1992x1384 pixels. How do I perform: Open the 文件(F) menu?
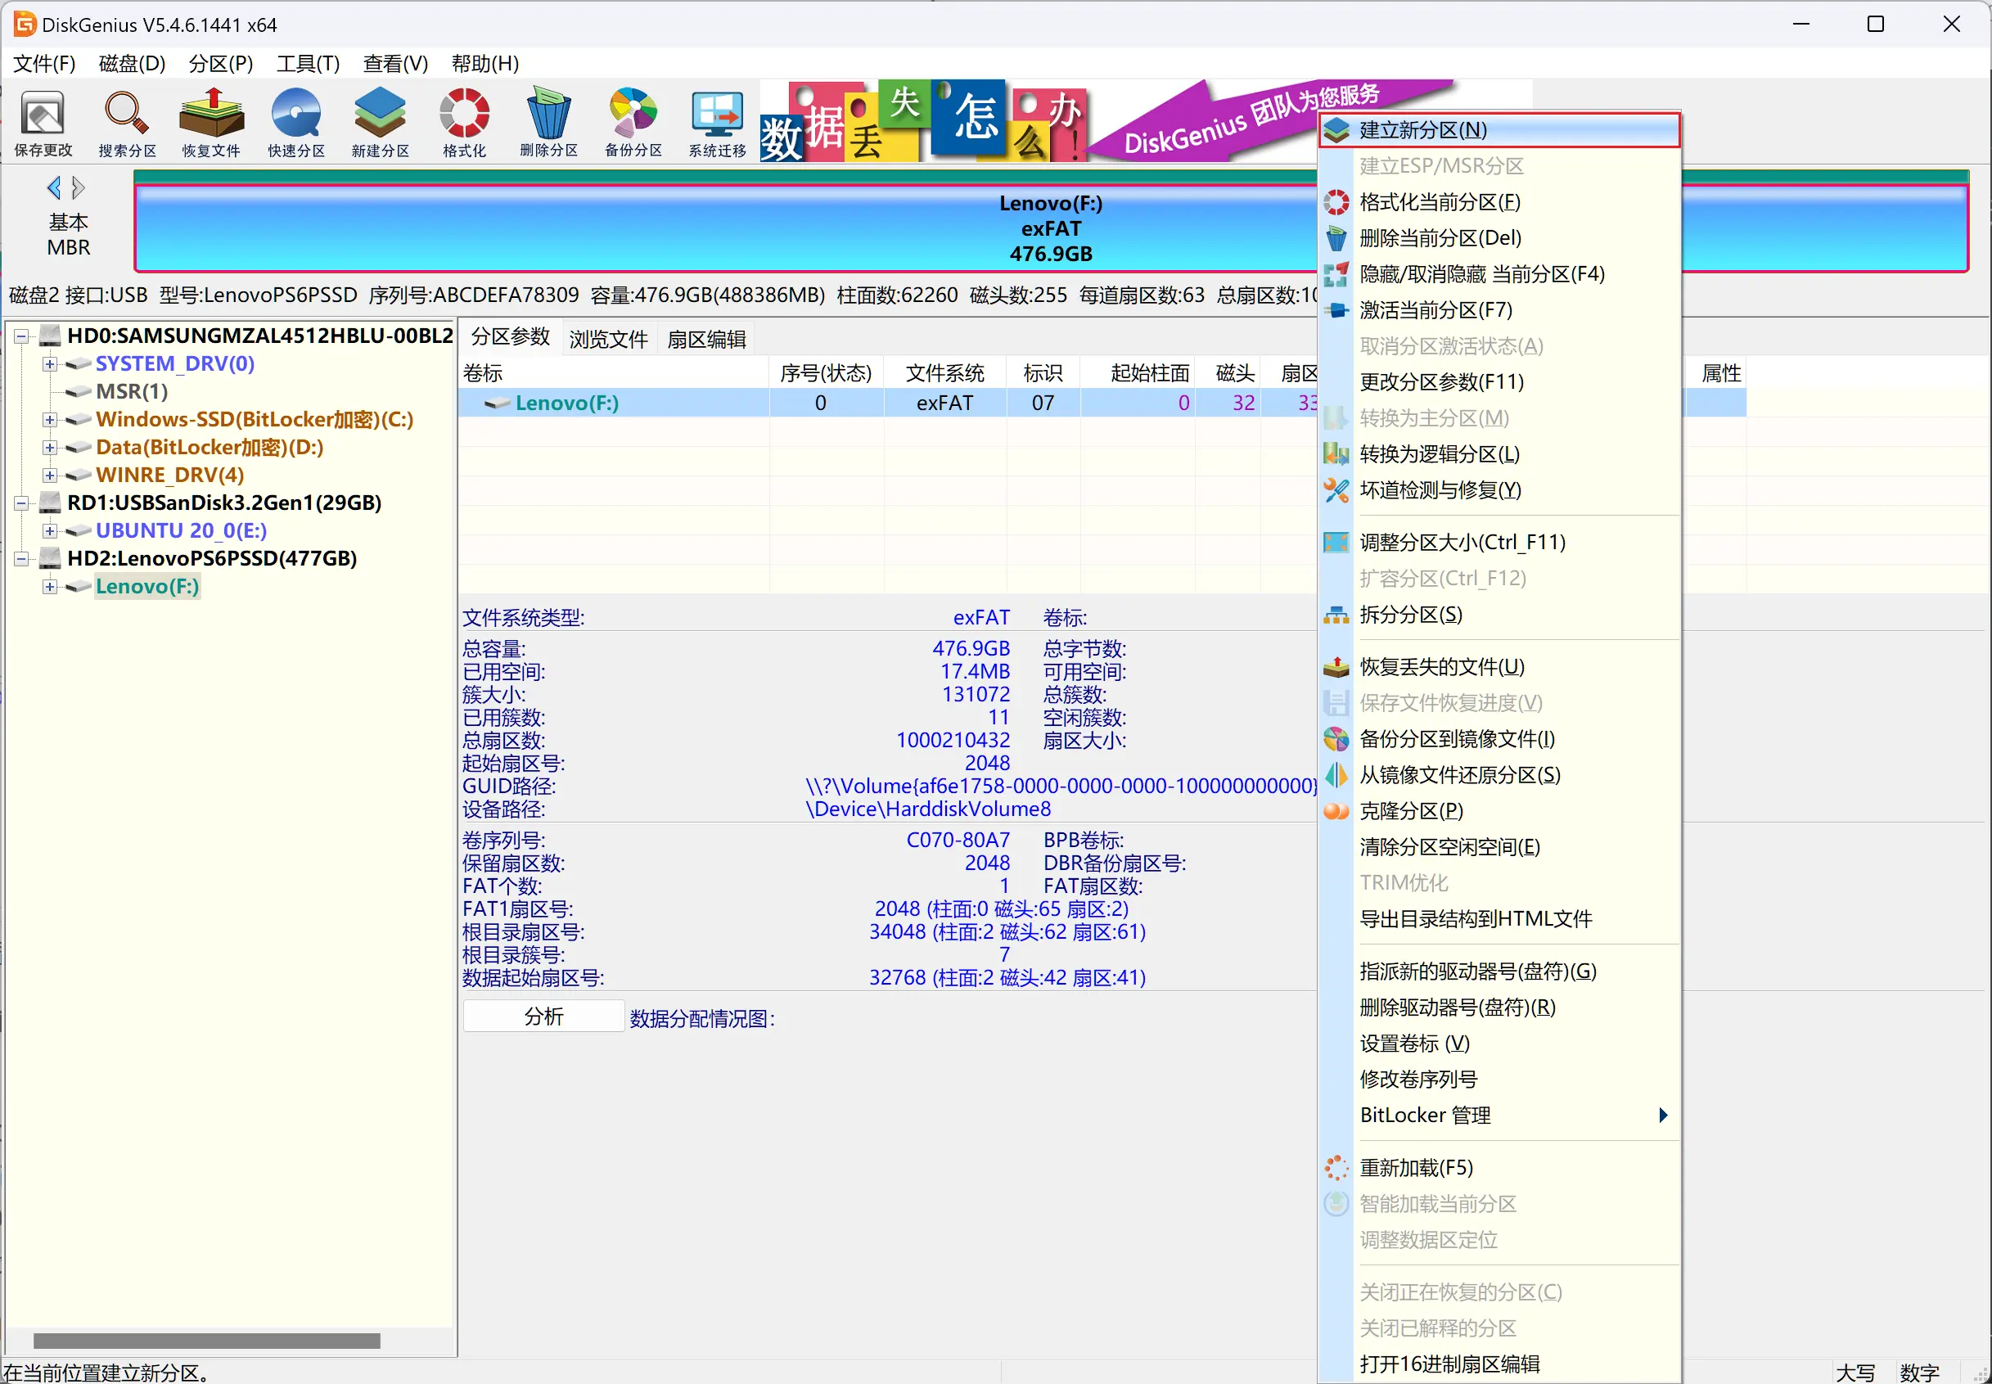pos(44,63)
